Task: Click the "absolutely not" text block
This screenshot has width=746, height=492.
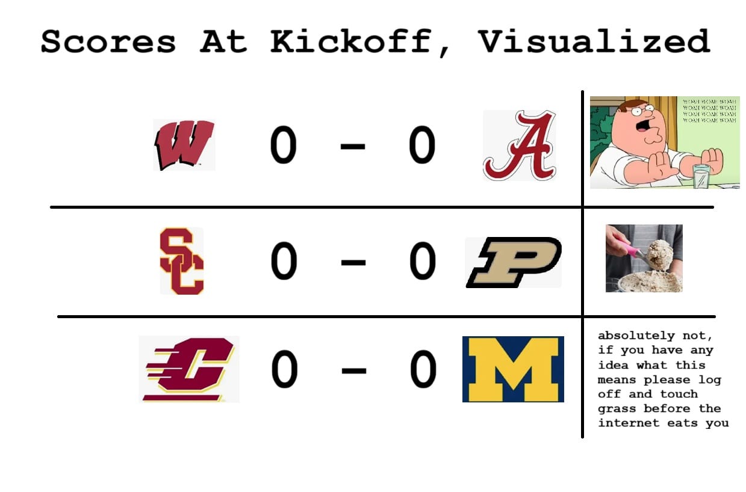Action: pyautogui.click(x=663, y=380)
